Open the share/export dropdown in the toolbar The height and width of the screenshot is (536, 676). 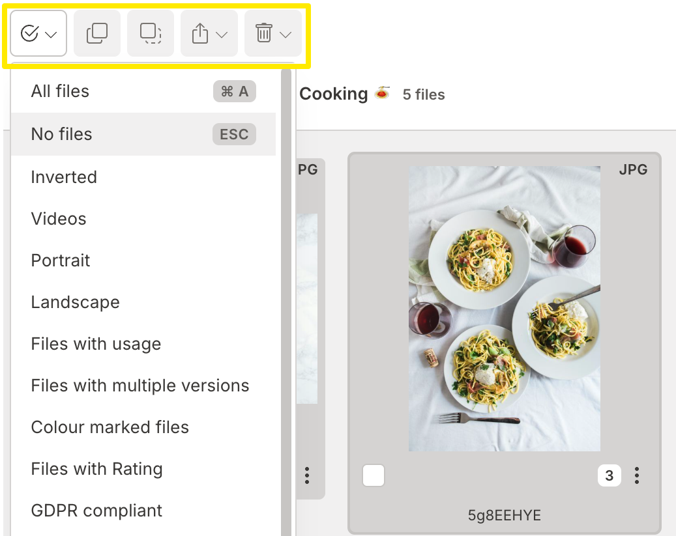209,33
